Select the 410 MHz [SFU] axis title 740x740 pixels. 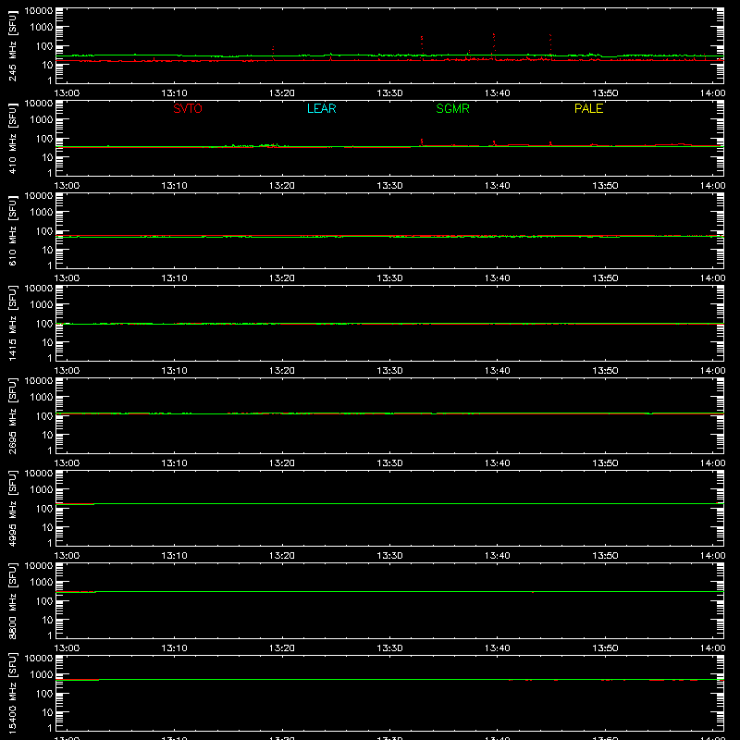[x=13, y=139]
